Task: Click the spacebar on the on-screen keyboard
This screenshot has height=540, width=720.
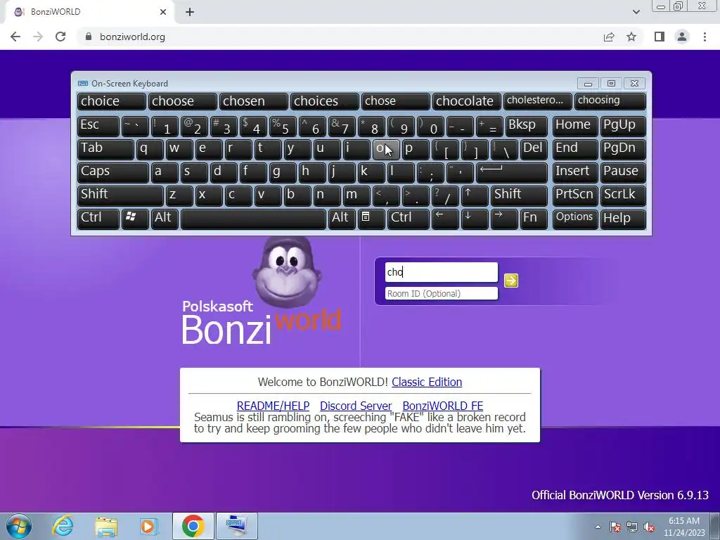Action: pyautogui.click(x=253, y=219)
